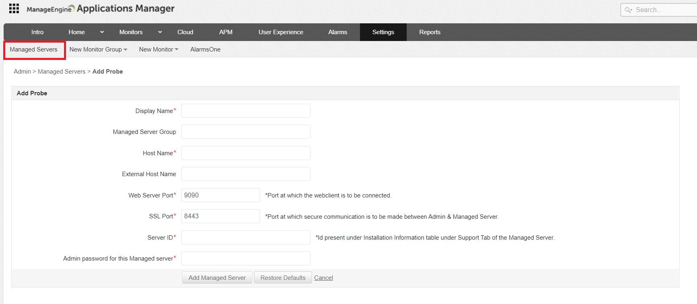Click the Cancel link

[323, 278]
